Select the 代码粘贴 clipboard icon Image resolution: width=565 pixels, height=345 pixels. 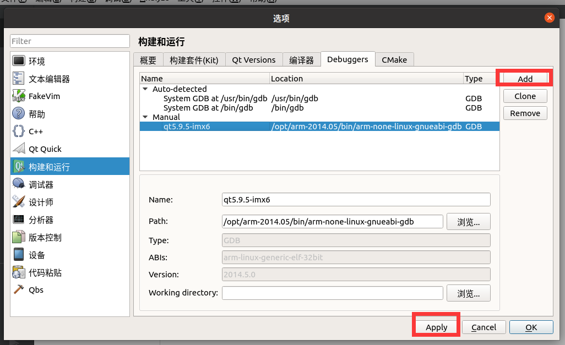pyautogui.click(x=19, y=272)
